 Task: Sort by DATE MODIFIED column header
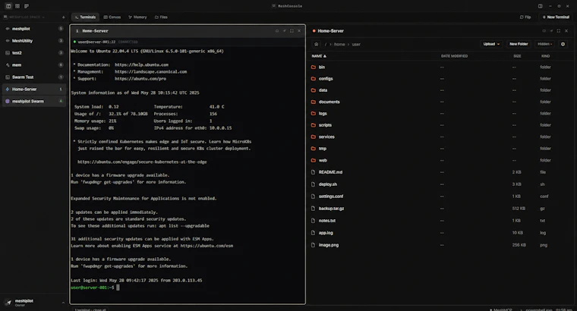click(x=454, y=56)
